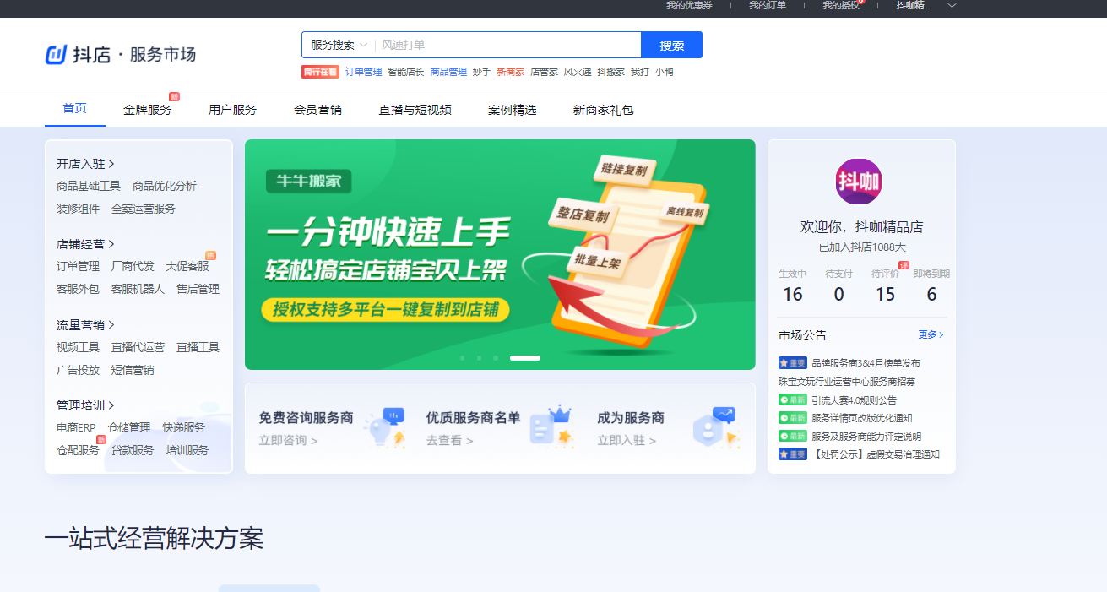Click the 即将到期 count 6
This screenshot has width=1107, height=592.
point(931,295)
